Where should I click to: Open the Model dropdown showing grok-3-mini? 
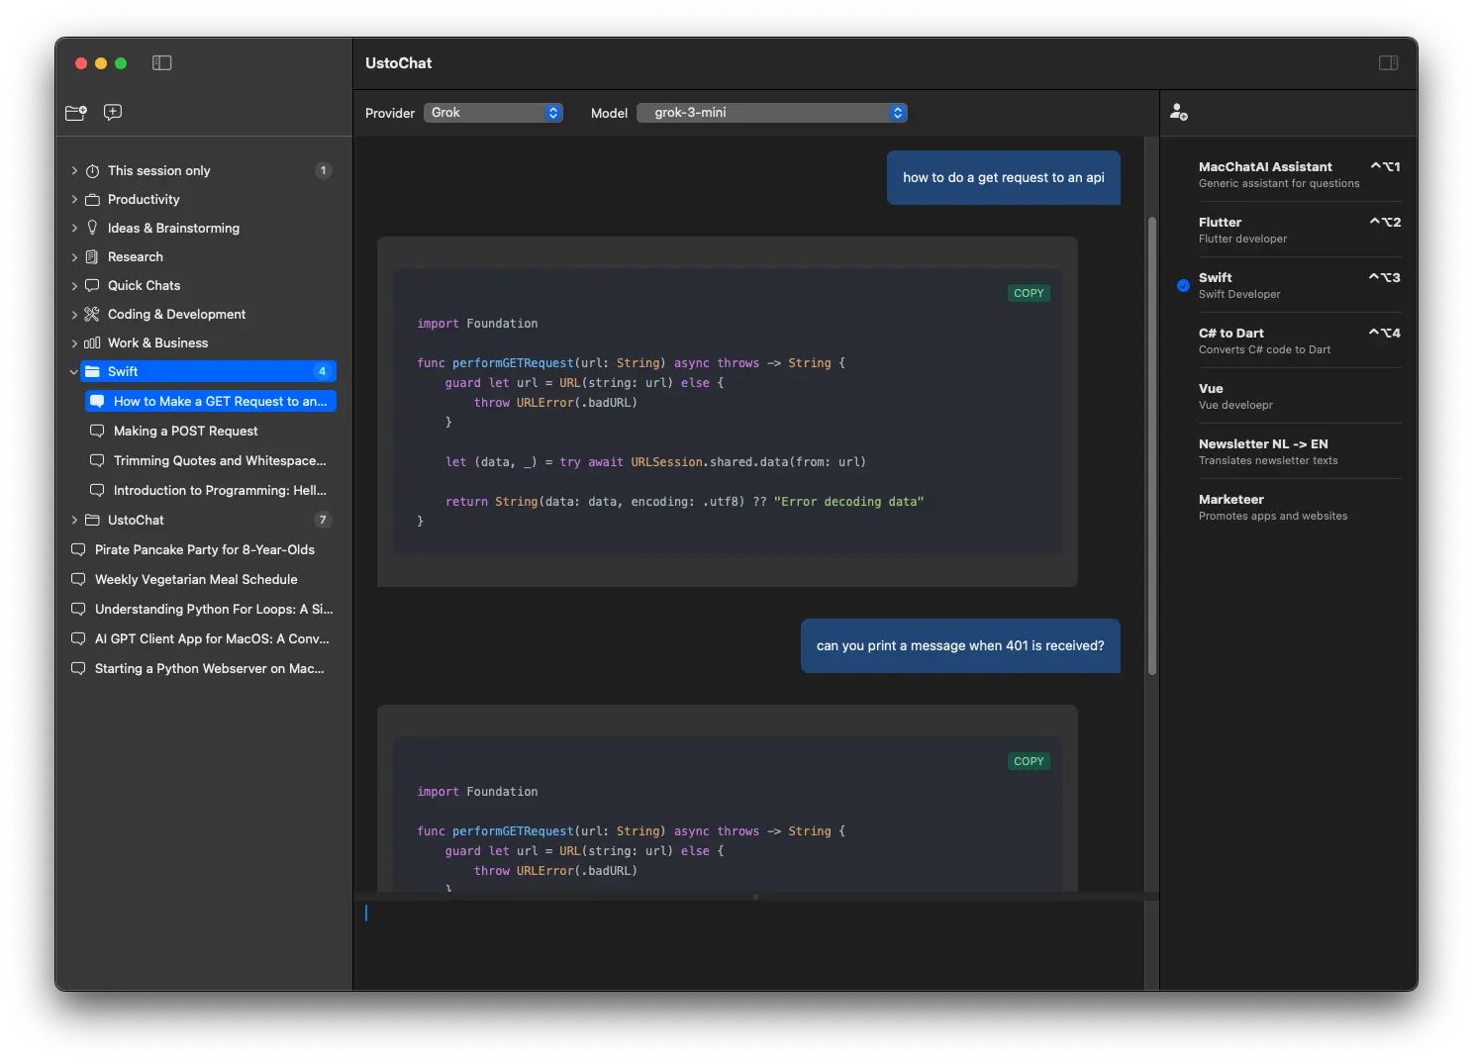point(772,113)
